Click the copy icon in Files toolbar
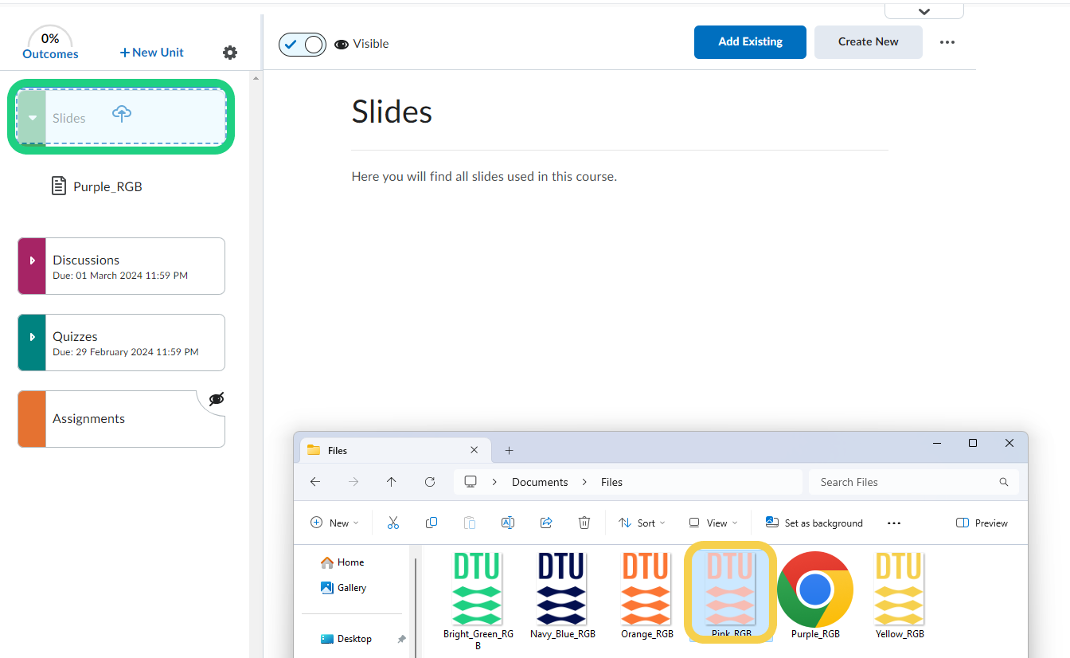This screenshot has width=1070, height=658. tap(432, 523)
